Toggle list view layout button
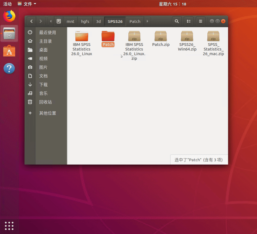This screenshot has width=257, height=234. (x=189, y=21)
